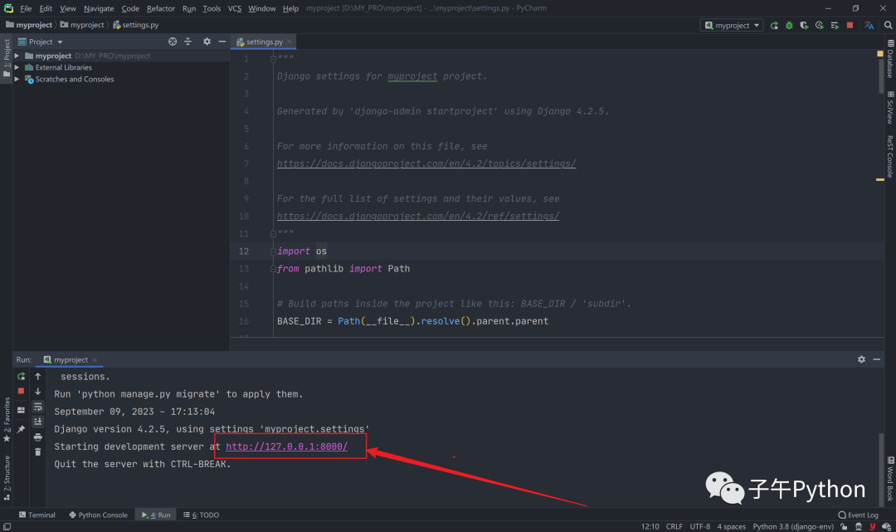Open the Navigate menu

click(98, 8)
